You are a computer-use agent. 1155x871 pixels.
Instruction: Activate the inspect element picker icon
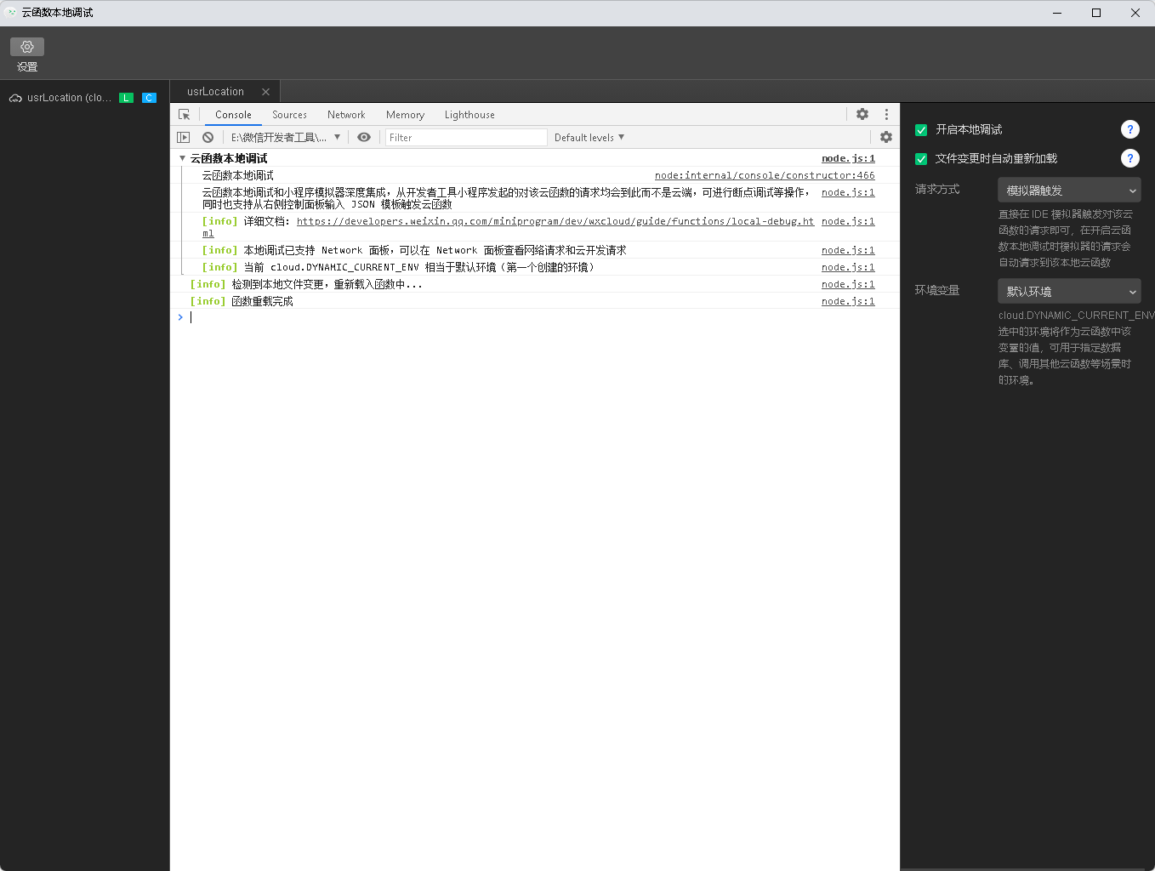click(185, 114)
